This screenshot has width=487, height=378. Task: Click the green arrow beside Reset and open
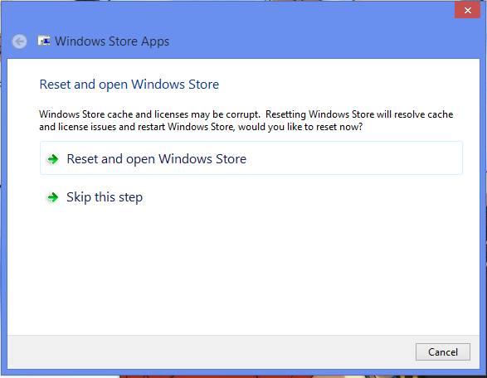click(x=52, y=159)
